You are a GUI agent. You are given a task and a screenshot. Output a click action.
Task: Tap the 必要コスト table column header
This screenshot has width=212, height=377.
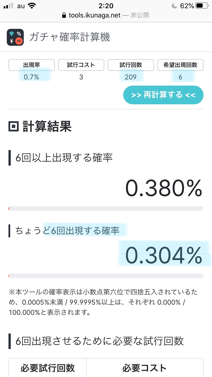tap(144, 368)
